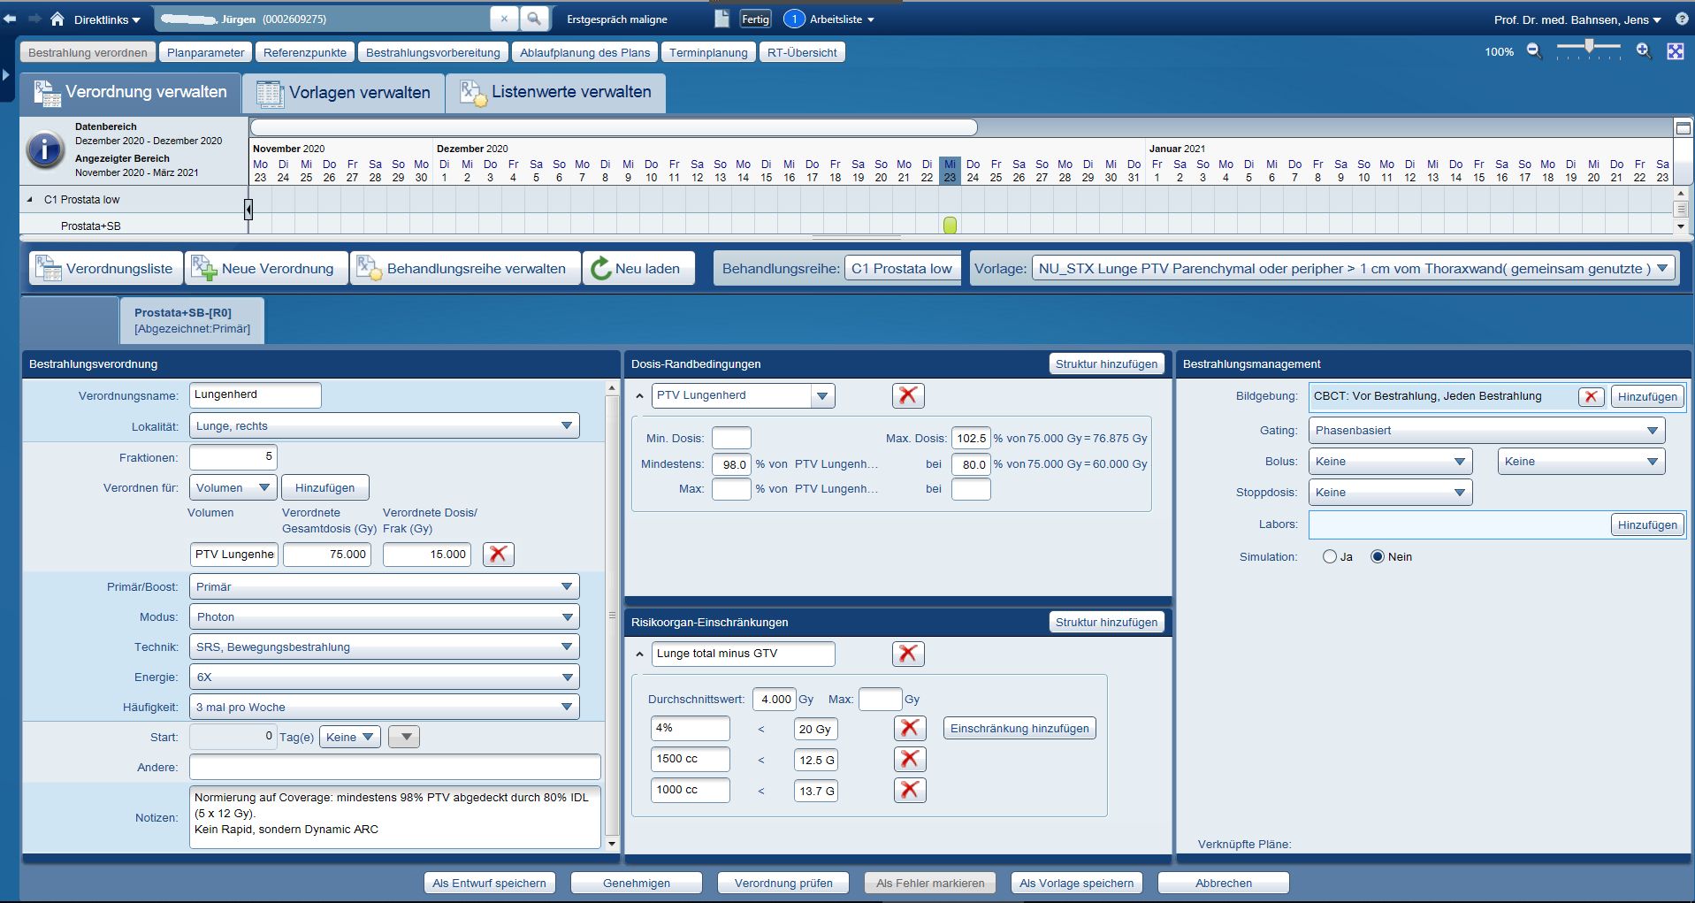Image resolution: width=1695 pixels, height=903 pixels.
Task: Open the Terminplanung tab
Action: (707, 53)
